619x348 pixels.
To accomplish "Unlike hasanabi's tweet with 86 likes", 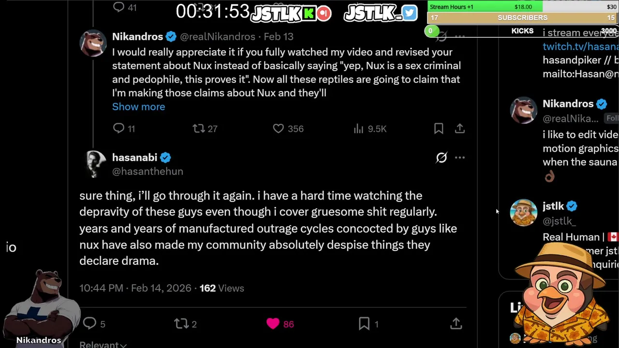I will pos(273,323).
